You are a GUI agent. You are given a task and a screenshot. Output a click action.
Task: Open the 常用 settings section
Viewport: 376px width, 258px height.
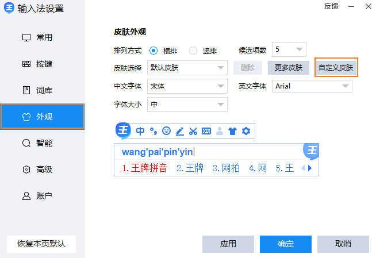pyautogui.click(x=43, y=37)
